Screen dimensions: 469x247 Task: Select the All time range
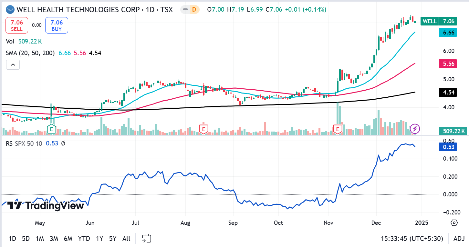[x=126, y=239]
